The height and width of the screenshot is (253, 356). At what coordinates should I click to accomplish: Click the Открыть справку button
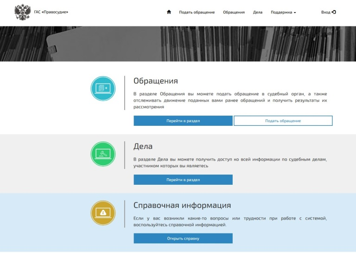tap(183, 239)
